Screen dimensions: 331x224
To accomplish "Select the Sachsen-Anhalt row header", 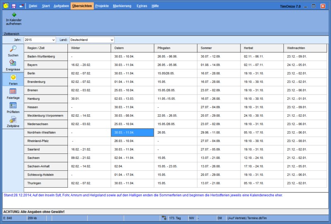I will (x=46, y=166).
